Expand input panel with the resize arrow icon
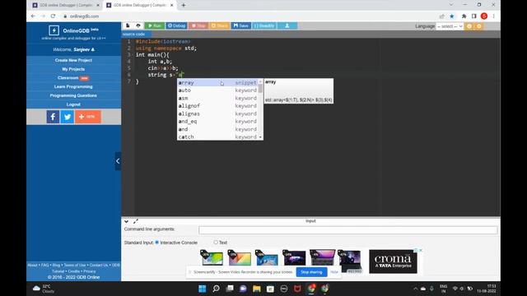Screen dimensions: 527x296 pos(136,221)
